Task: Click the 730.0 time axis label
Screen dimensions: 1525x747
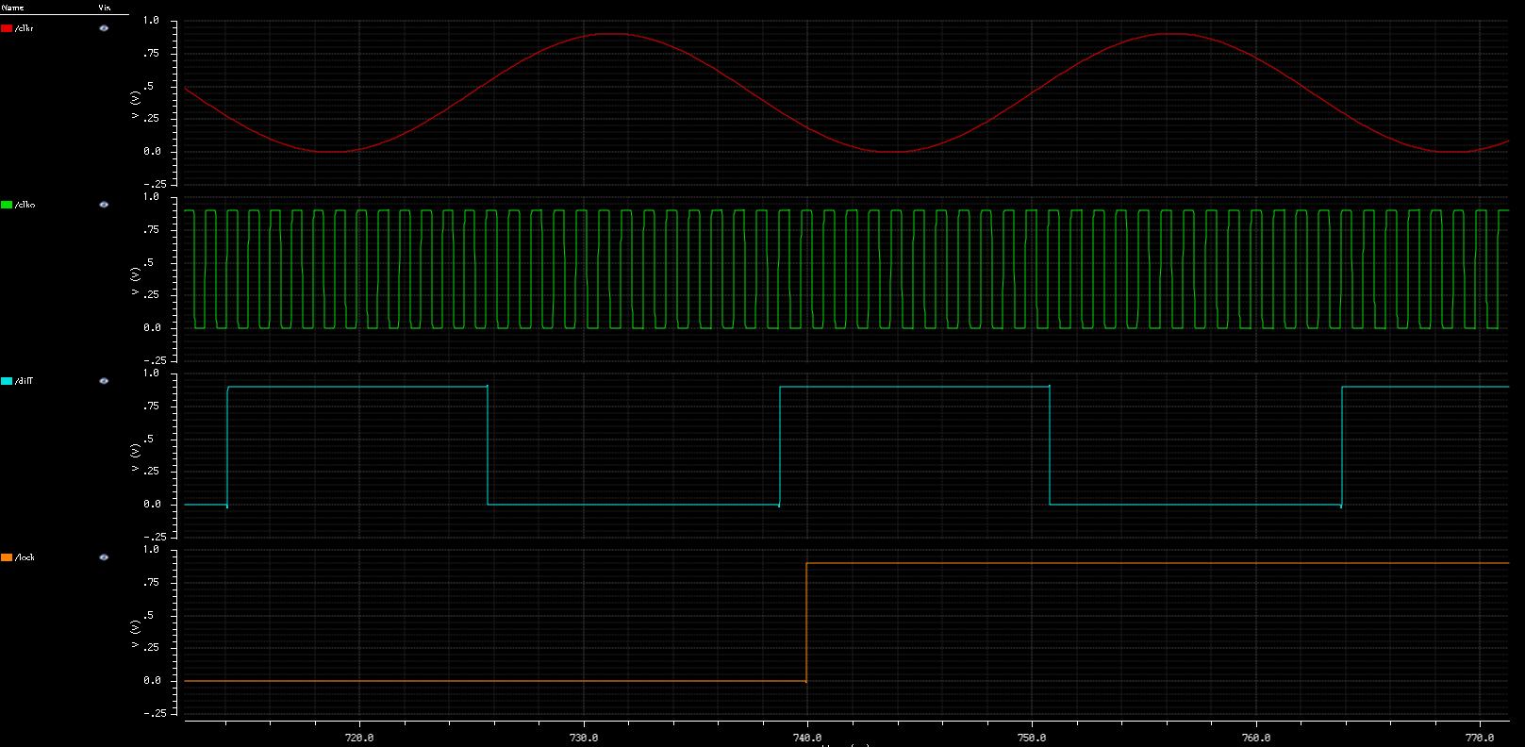Action: (x=584, y=738)
